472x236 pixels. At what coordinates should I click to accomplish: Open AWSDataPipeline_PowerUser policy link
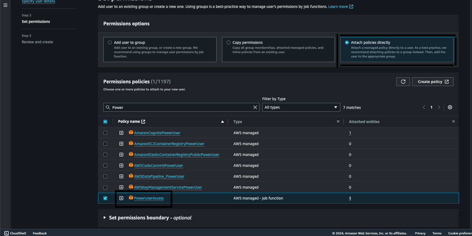(x=159, y=176)
